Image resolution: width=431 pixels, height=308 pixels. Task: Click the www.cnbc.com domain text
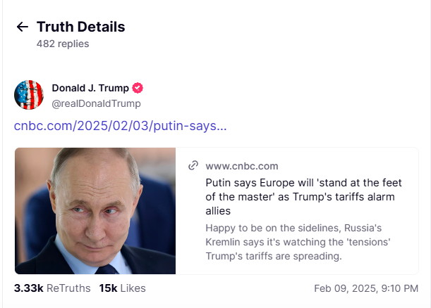click(x=242, y=166)
